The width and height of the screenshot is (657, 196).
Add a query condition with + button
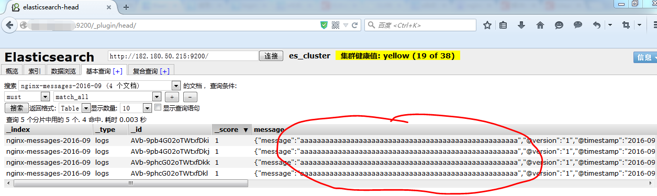(172, 97)
